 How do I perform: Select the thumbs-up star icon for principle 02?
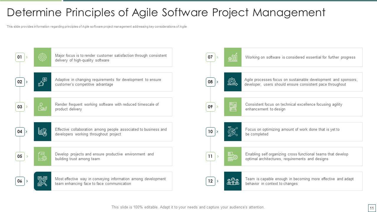click(42, 82)
